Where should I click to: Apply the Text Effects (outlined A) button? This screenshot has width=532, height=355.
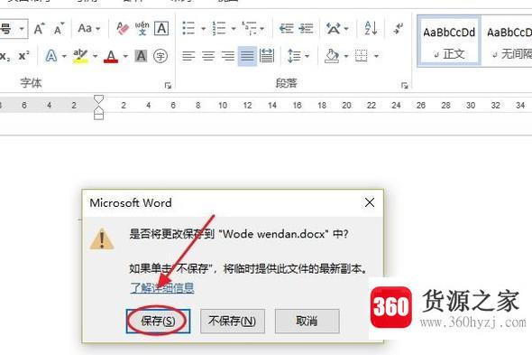(51, 56)
